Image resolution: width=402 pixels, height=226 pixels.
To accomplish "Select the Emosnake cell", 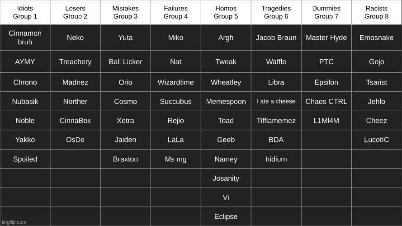I will [377, 38].
